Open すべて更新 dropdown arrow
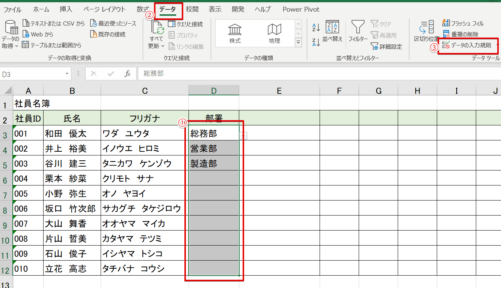This screenshot has height=288, width=501. pyautogui.click(x=163, y=46)
